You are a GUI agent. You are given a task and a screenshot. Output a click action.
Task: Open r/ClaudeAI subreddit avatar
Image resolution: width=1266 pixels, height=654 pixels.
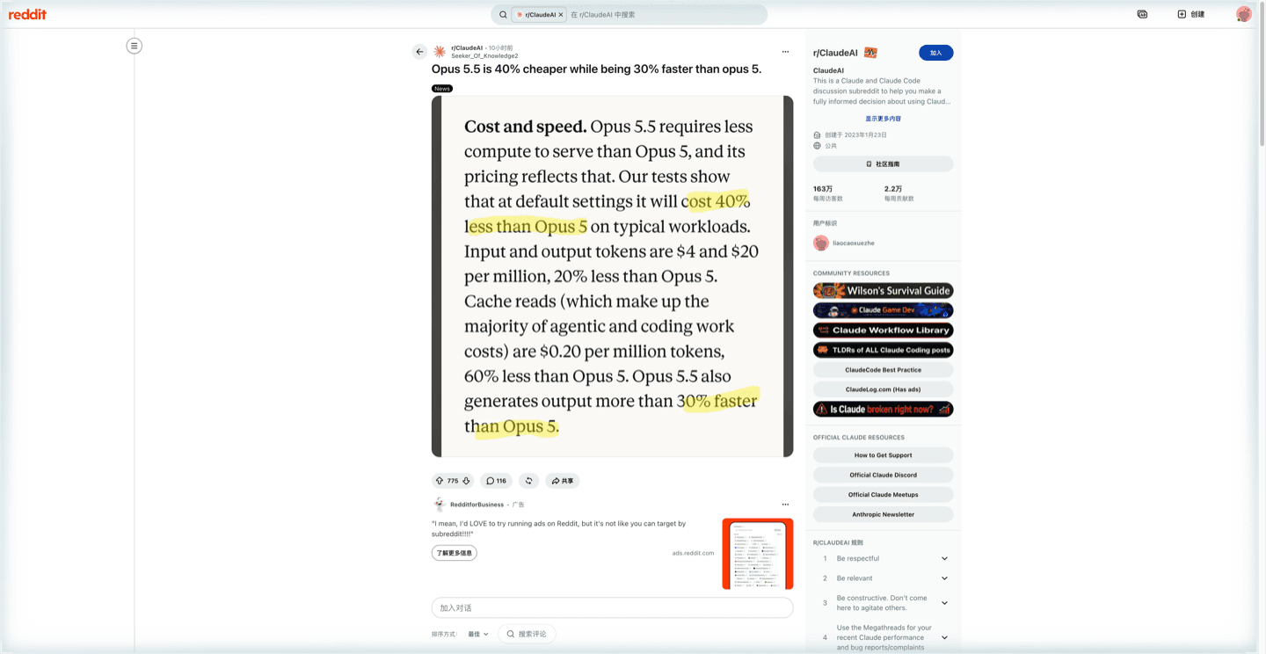pos(440,52)
